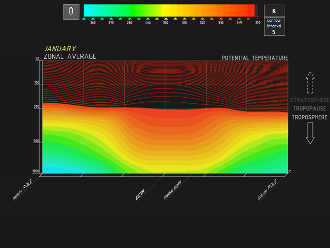Select the TROPOSPHERE layer label
The image size is (330, 248).
pos(309,117)
